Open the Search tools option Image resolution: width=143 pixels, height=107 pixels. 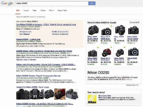62,11
